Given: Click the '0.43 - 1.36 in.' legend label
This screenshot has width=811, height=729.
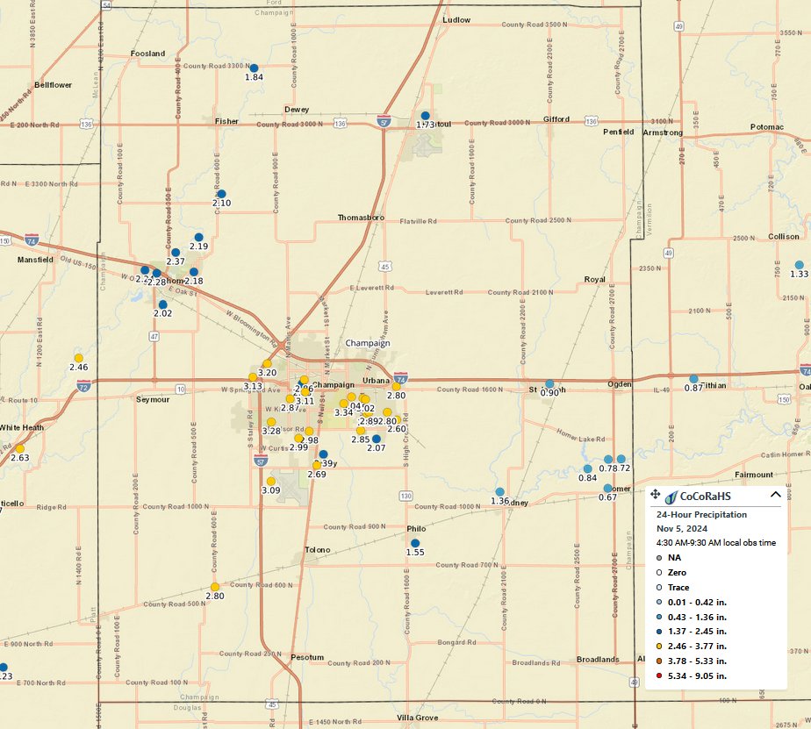Looking at the screenshot, I should 697,618.
